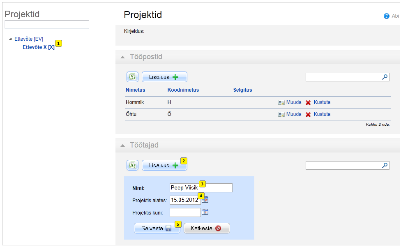The image size is (401, 247).
Task: Save the worker with Salvesta button
Action: tap(157, 228)
